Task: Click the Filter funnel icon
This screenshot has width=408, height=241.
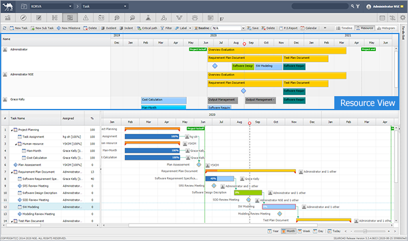Action: pyautogui.click(x=163, y=28)
